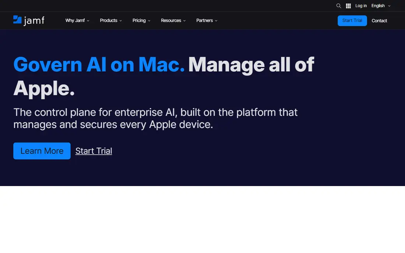405x253 pixels.
Task: Click the Learn More button
Action: point(42,151)
